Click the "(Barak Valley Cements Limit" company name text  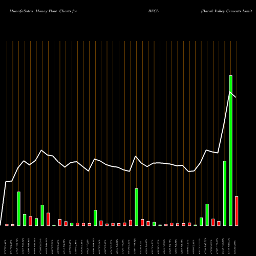(x=226, y=11)
